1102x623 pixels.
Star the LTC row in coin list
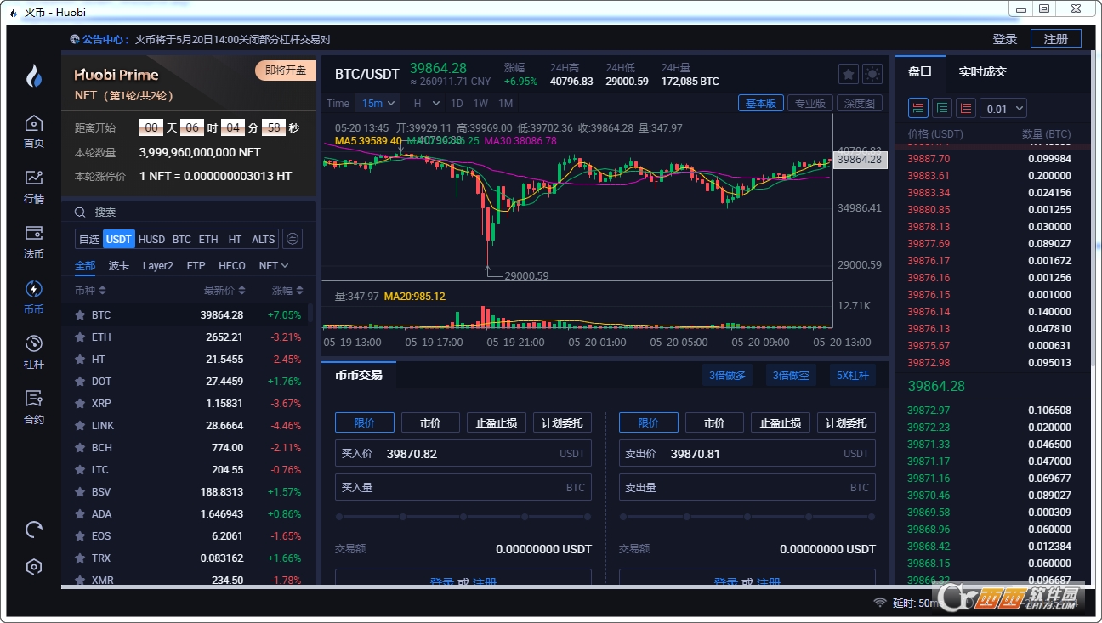(80, 469)
